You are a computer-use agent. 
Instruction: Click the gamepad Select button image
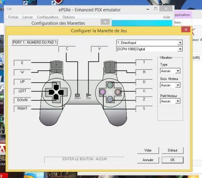[x=77, y=95]
